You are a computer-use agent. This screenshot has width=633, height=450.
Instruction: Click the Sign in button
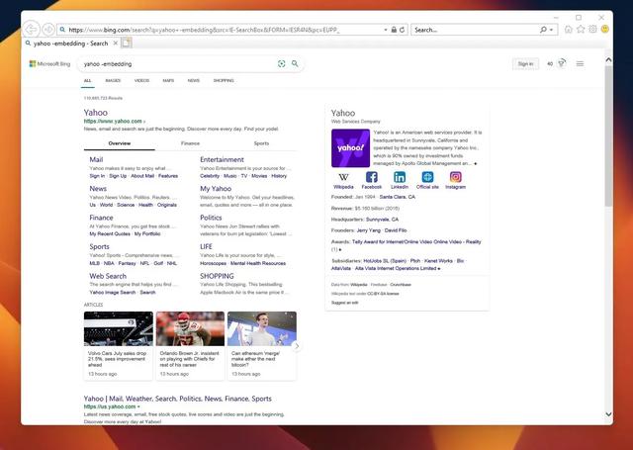[524, 64]
